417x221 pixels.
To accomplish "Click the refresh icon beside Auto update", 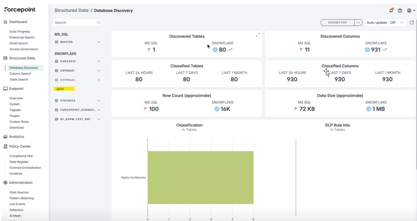I will pyautogui.click(x=412, y=22).
